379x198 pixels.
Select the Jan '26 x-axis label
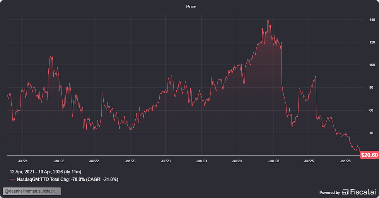[x=345, y=161]
